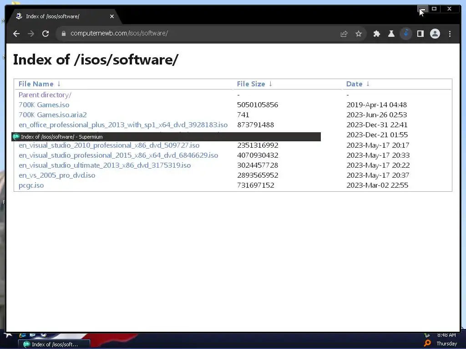The image size is (466, 349).
Task: Click file size 873791488
Action: pos(256,125)
